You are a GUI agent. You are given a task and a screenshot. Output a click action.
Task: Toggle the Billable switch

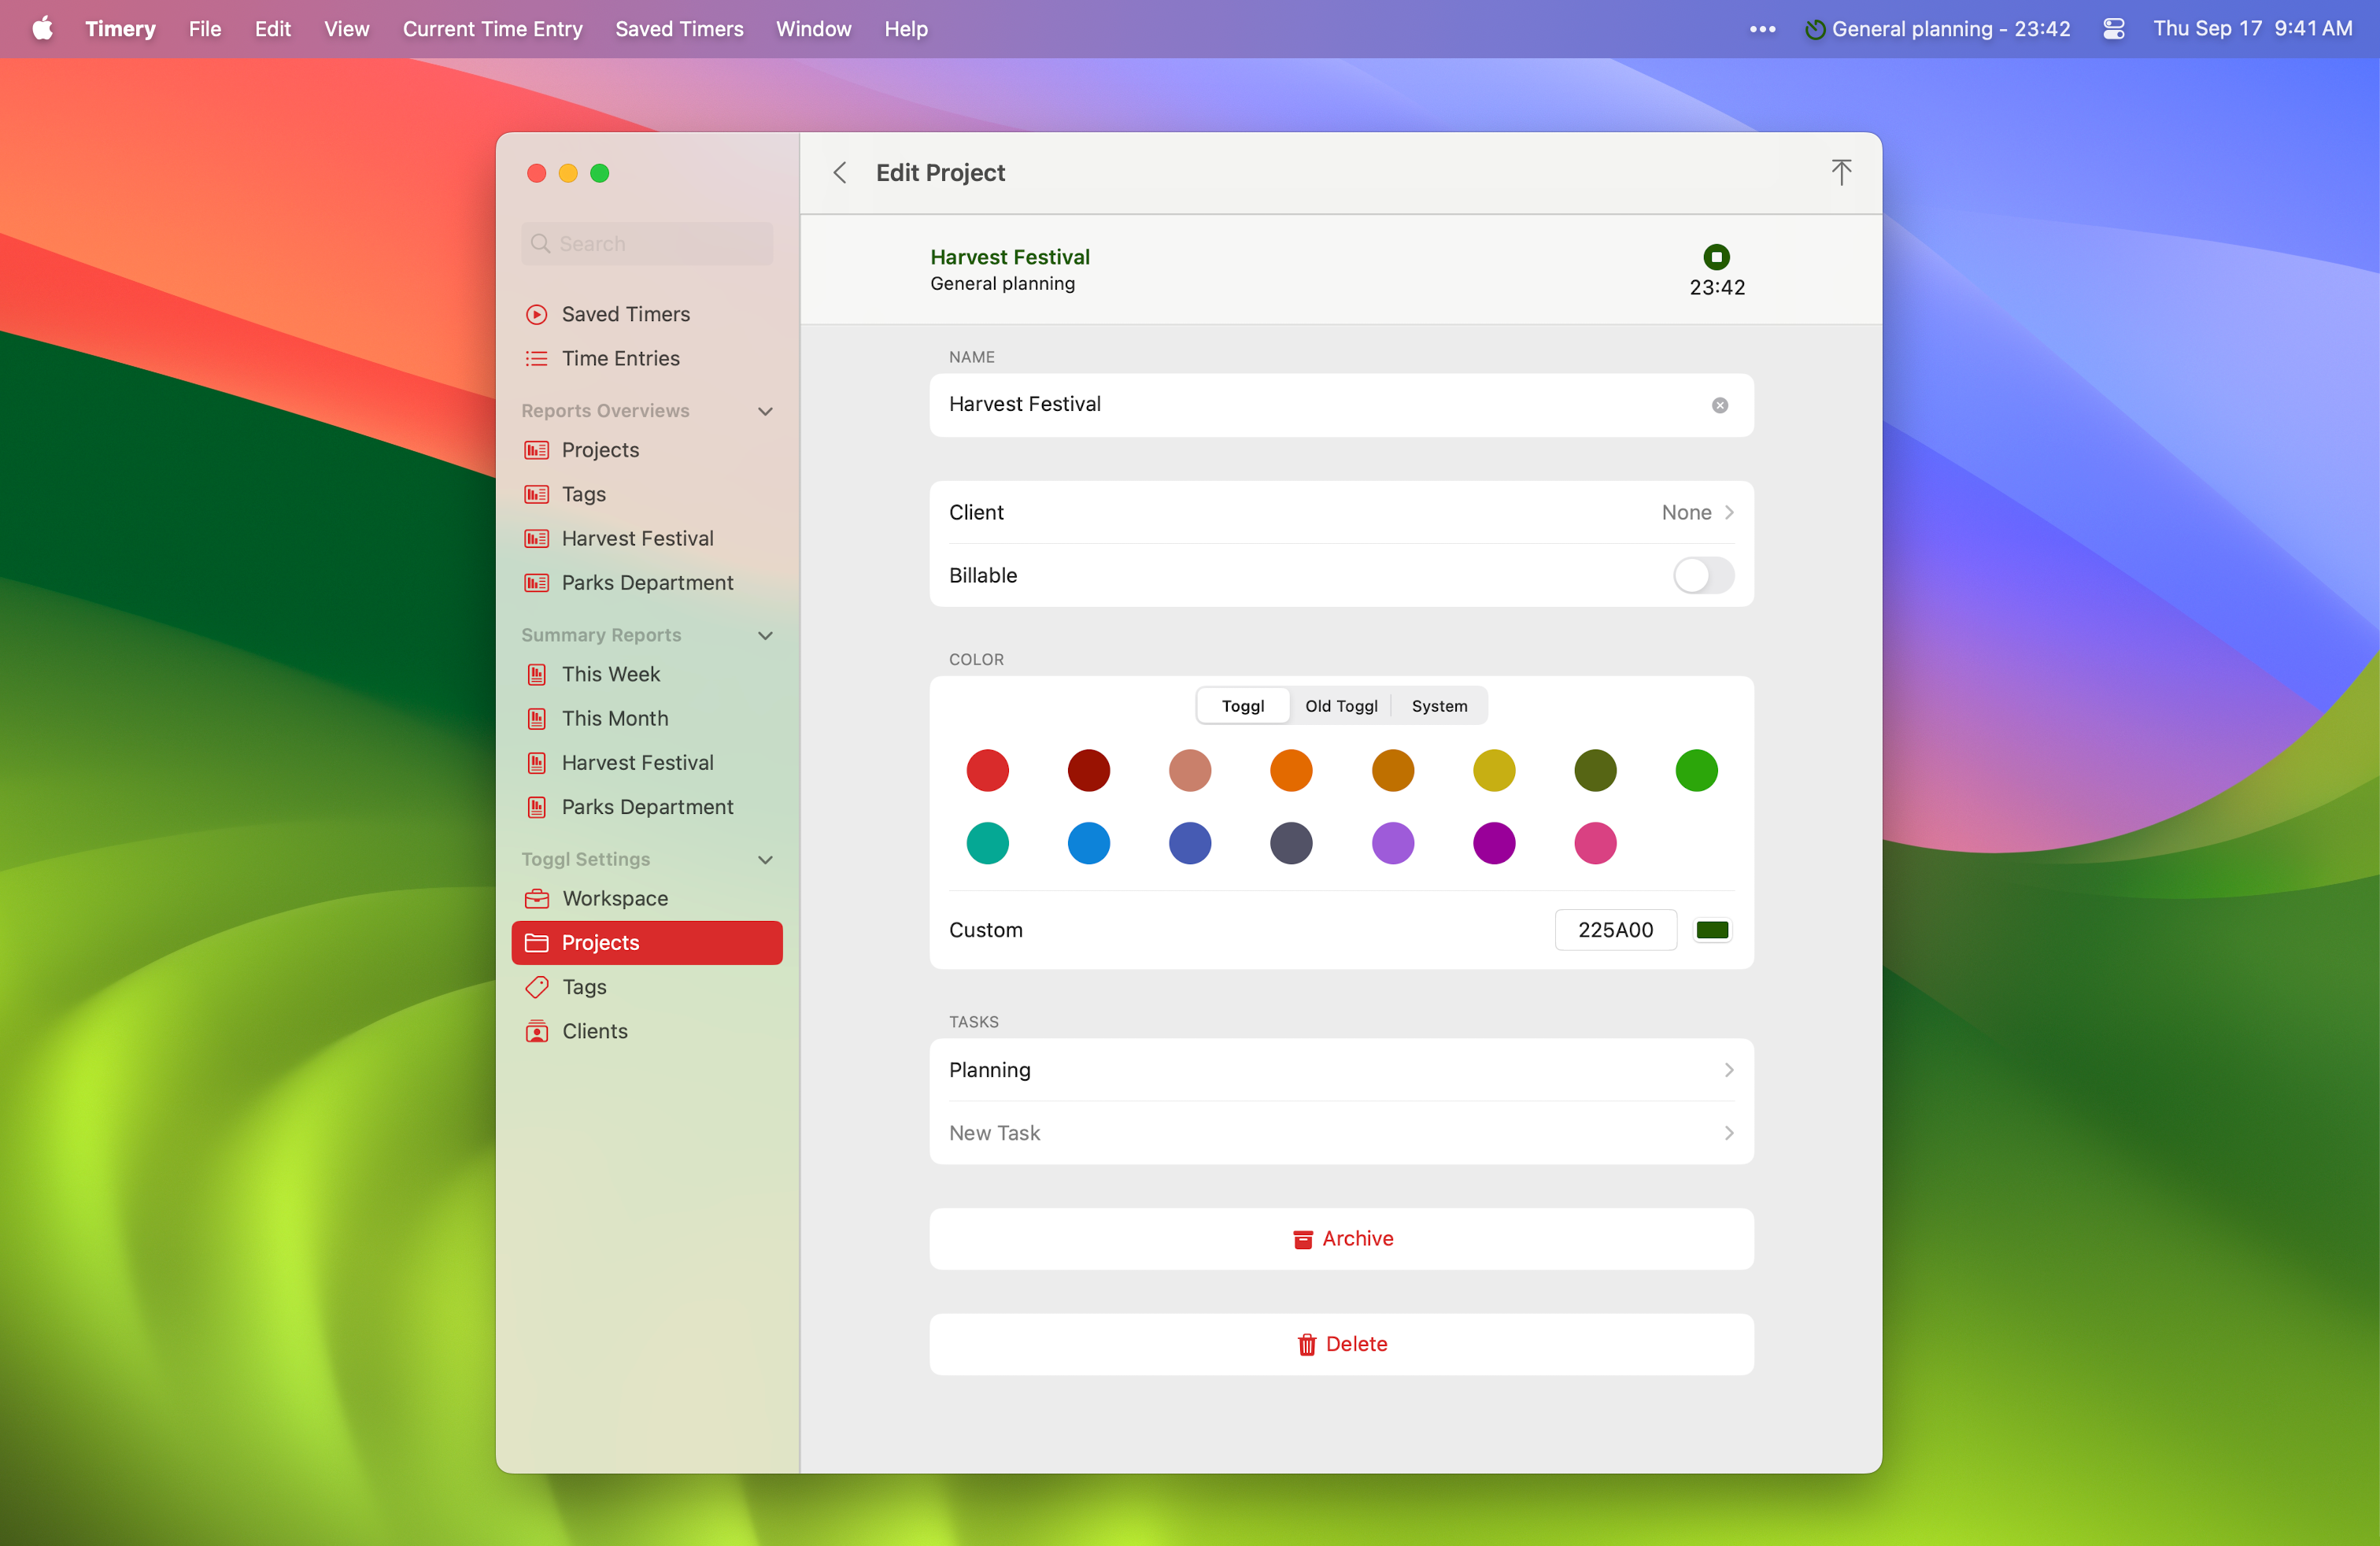(1703, 575)
